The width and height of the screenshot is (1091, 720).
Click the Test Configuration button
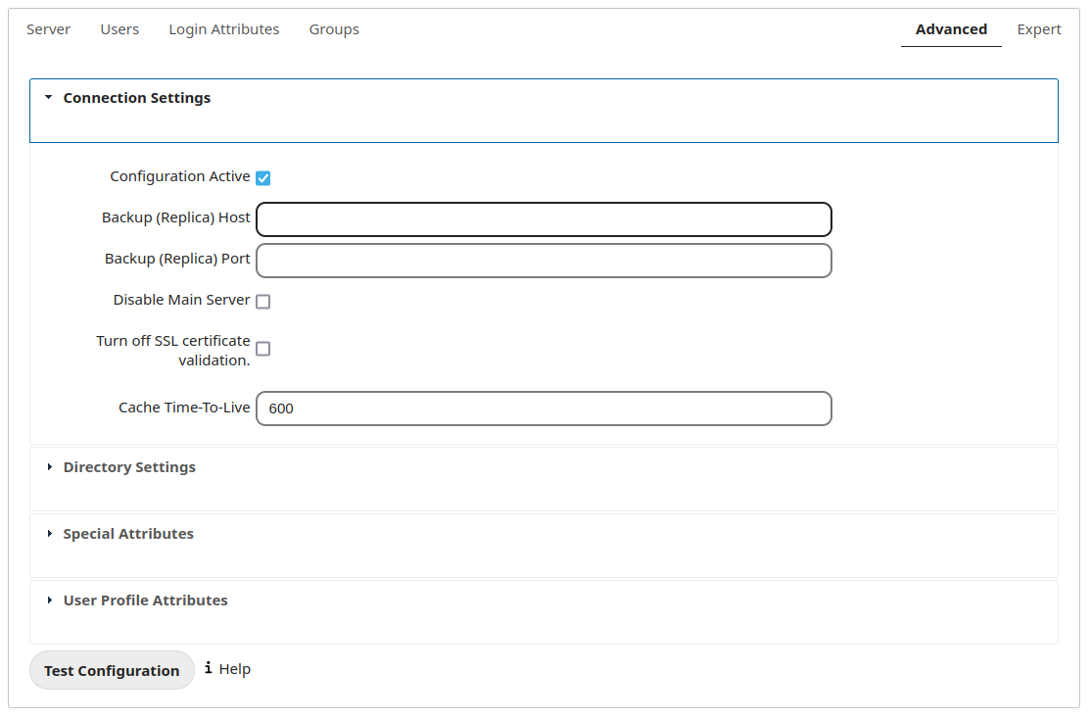tap(112, 670)
